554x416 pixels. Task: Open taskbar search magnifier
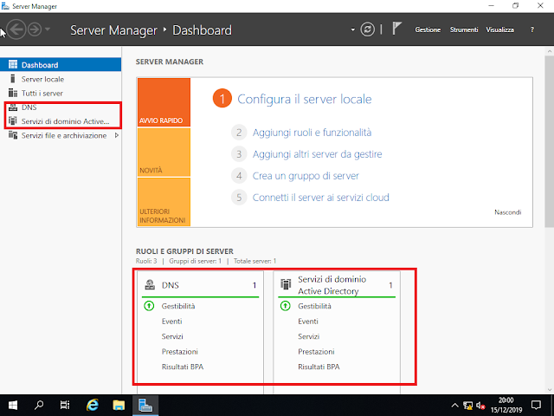[x=39, y=405]
